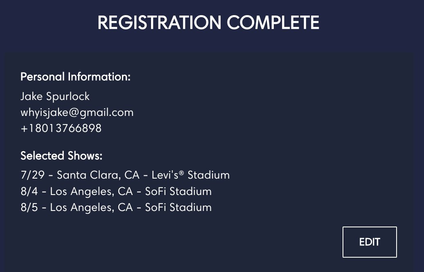Click Los Angeles, CA in the 8/4 show
Viewport: 424px width, 272px height.
click(x=91, y=191)
